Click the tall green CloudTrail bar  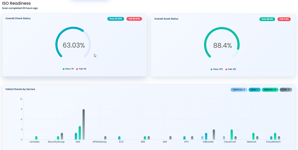pyautogui.click(x=232, y=134)
